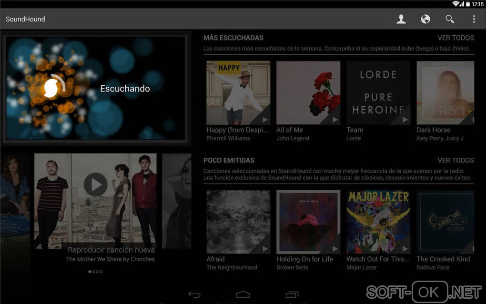Tap artist text Katy Perry, Juicy J

click(439, 138)
